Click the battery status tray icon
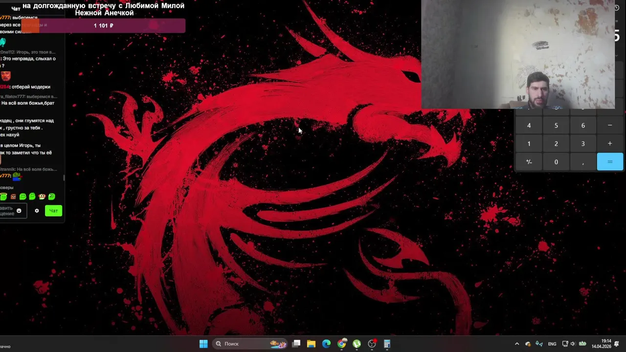 [x=582, y=344]
